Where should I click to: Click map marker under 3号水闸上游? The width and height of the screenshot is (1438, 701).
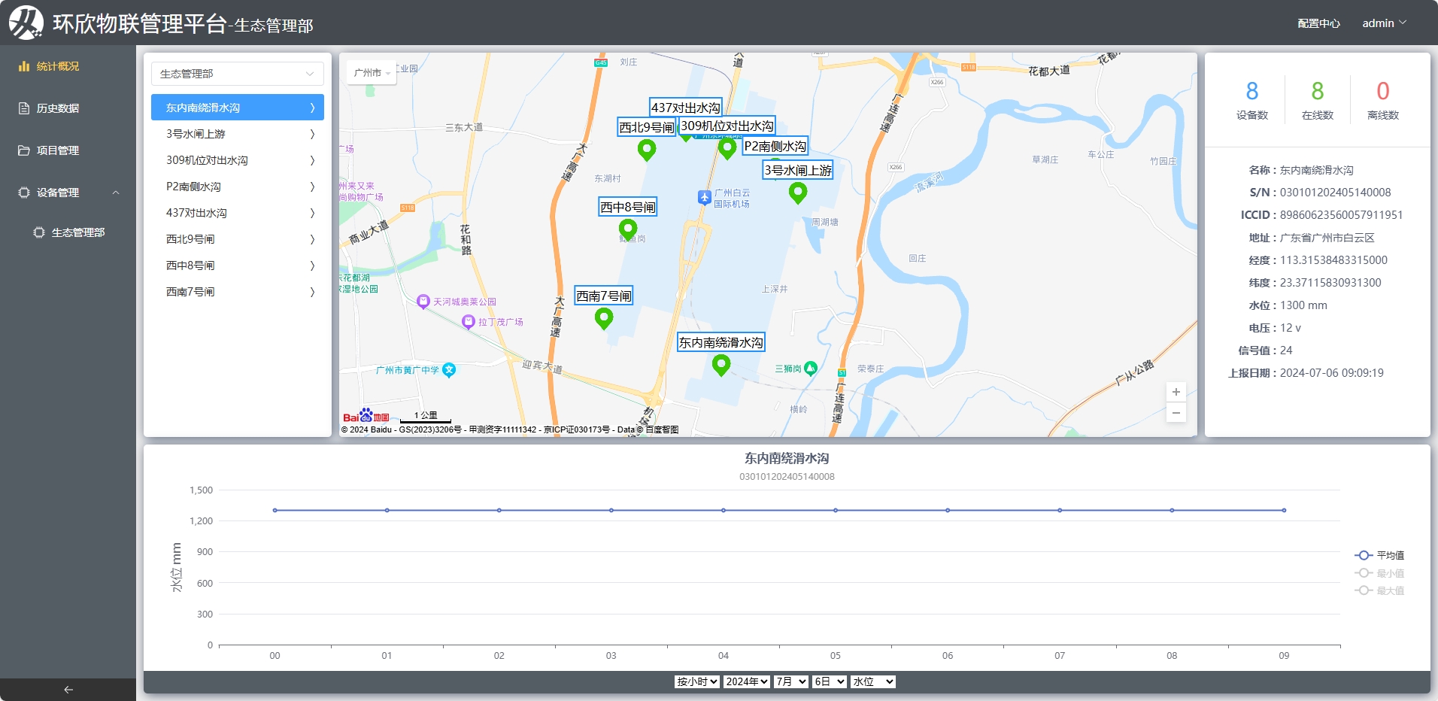point(798,193)
